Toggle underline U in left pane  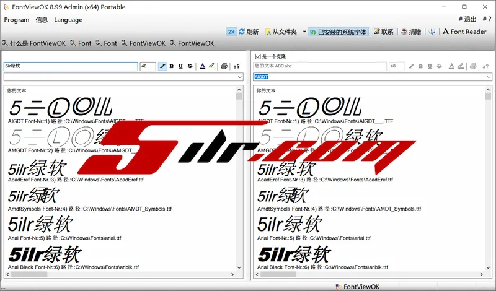(180, 66)
